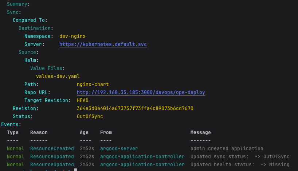
Task: Click the dev-nginx namespace value
Action: 72,36
